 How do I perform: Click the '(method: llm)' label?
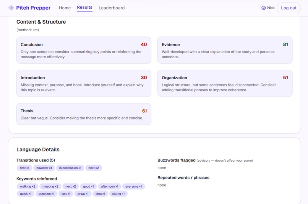click(28, 30)
